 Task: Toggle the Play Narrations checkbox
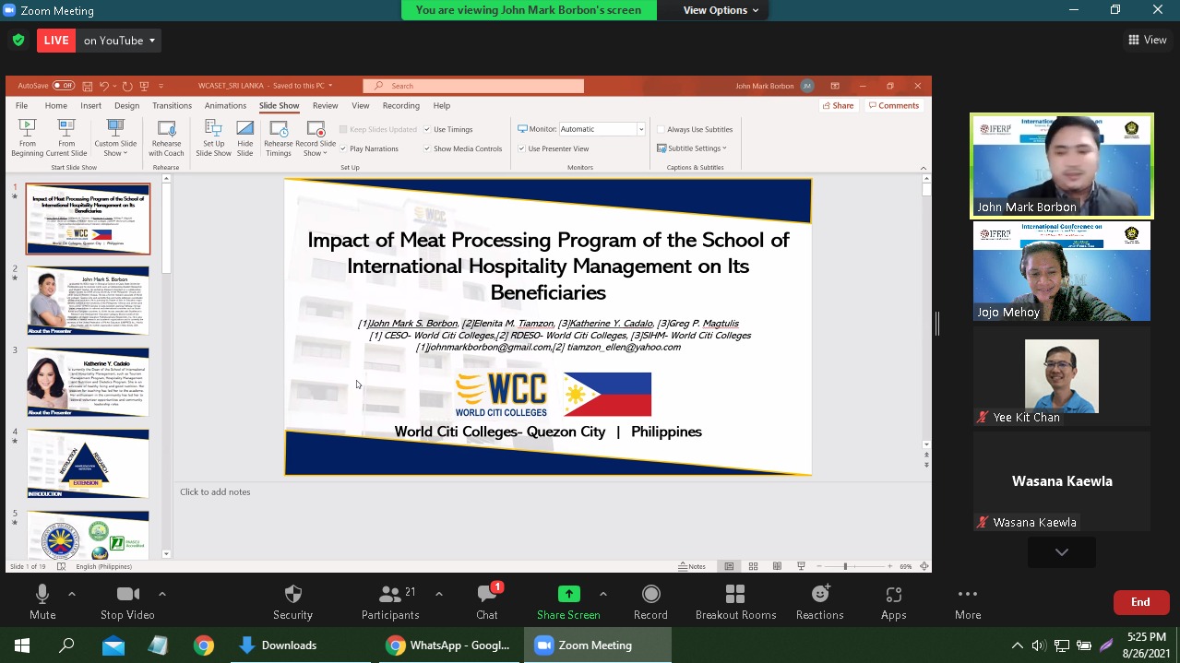tap(343, 148)
